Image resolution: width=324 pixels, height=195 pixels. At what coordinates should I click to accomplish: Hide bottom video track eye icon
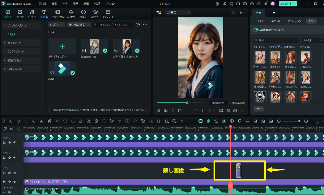15,182
